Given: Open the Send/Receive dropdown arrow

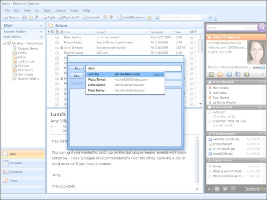Looking at the screenshot, I should 144,17.
